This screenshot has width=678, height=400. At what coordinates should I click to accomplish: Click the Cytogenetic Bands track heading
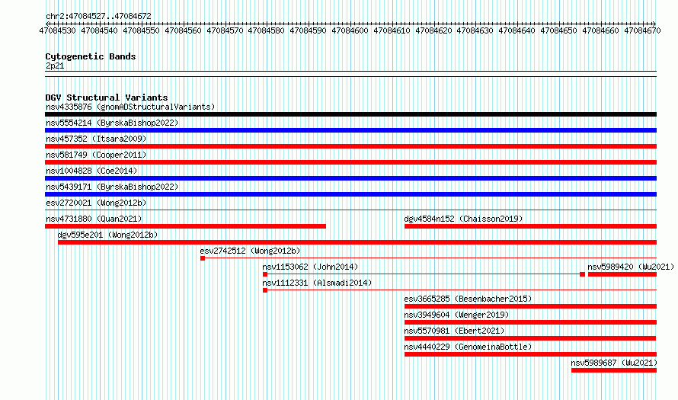tap(91, 56)
